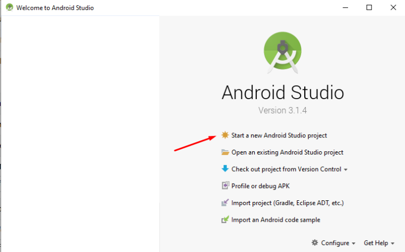This screenshot has height=252, width=405.
Task: Click the folder icon for opening existing project
Action: tap(225, 152)
